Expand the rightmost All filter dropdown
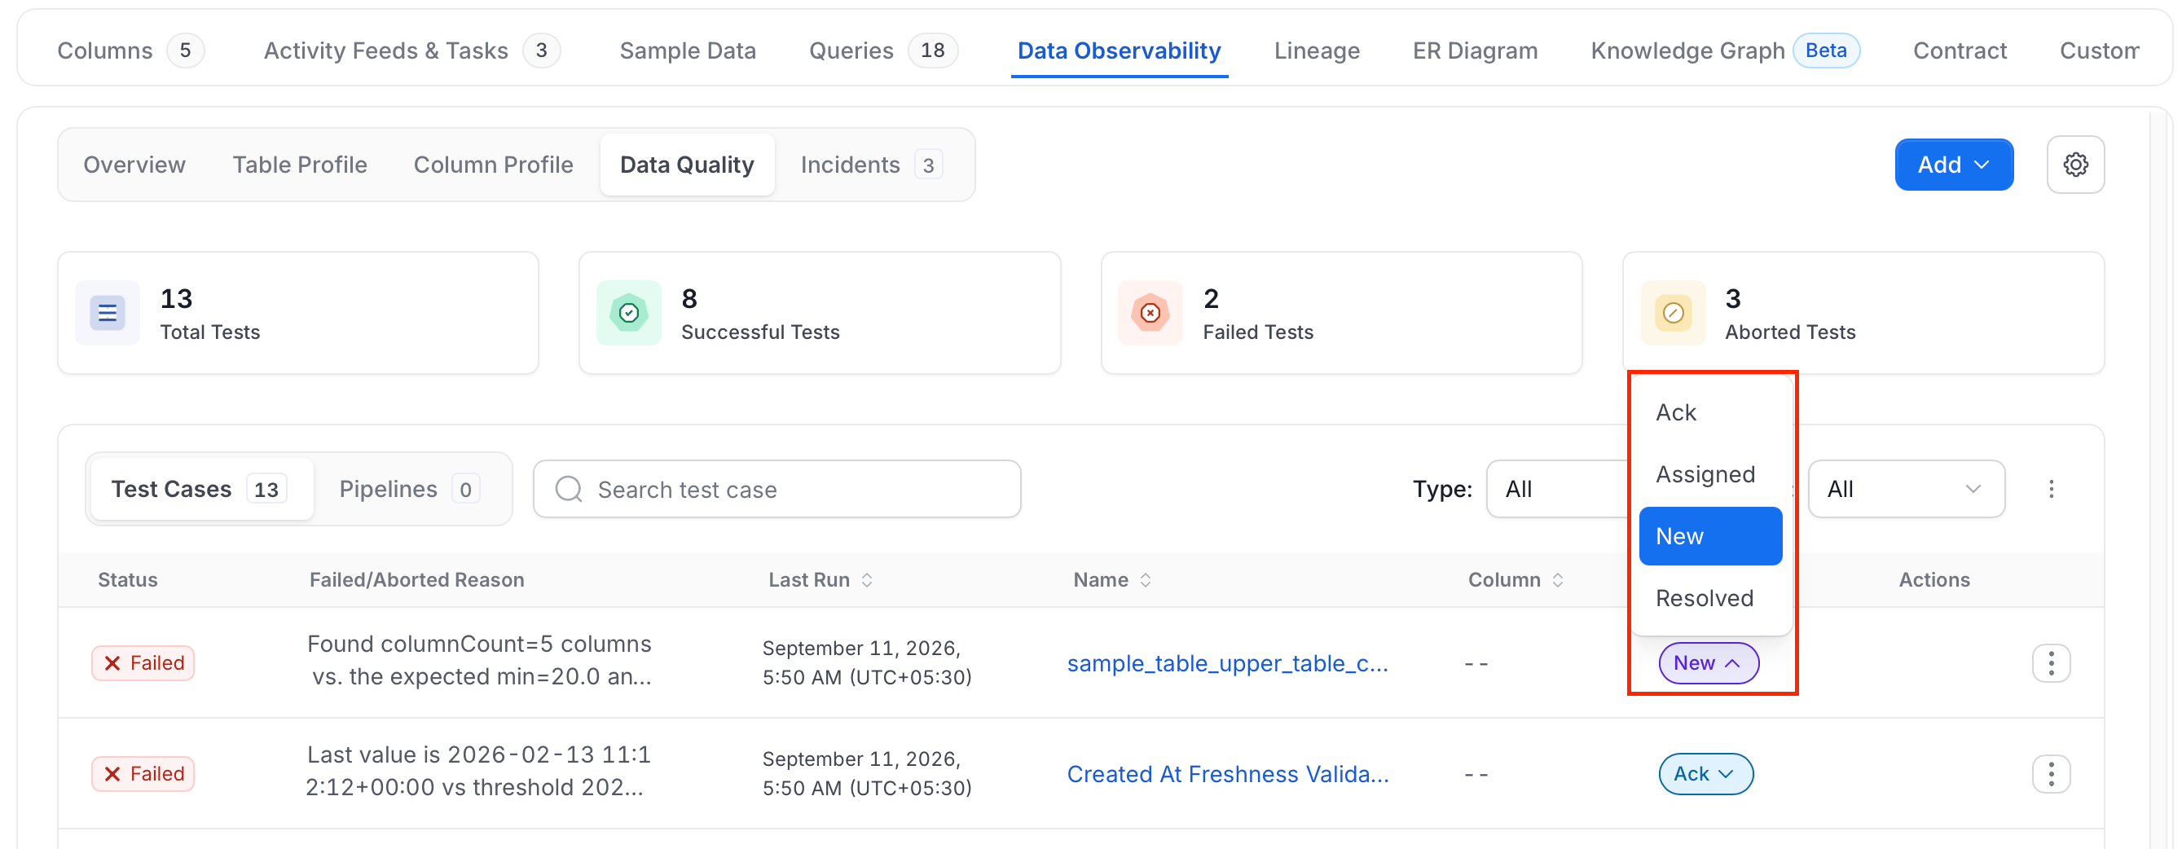 coord(1906,489)
